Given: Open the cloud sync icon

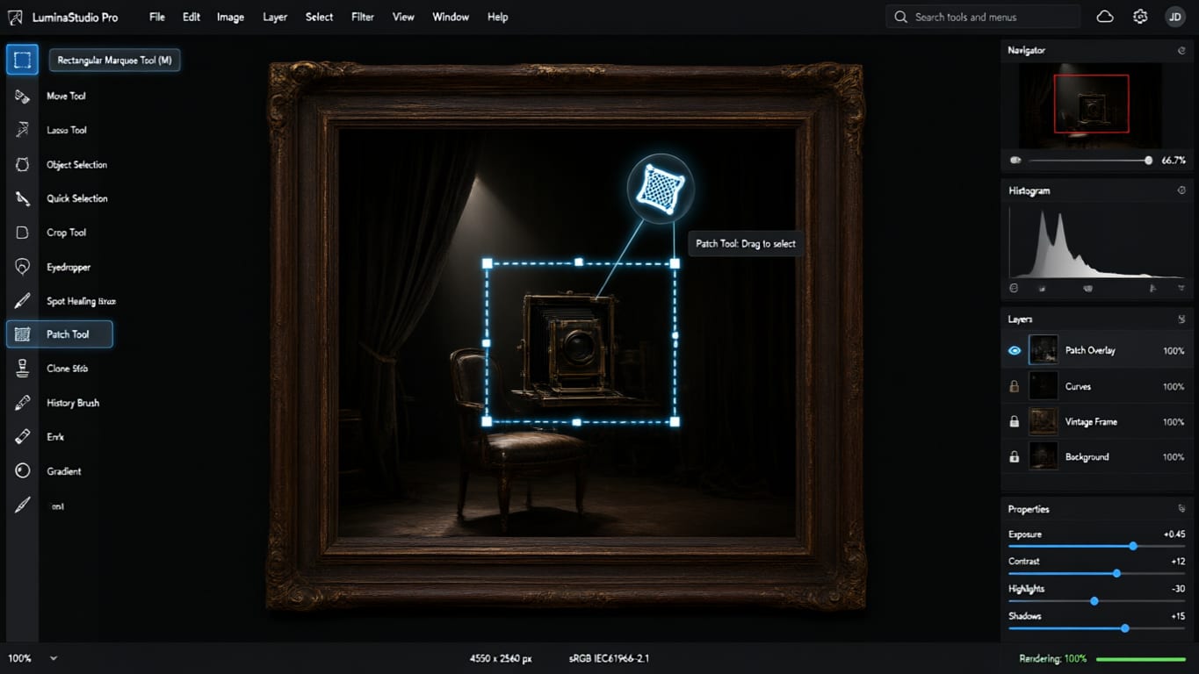Looking at the screenshot, I should [x=1105, y=17].
